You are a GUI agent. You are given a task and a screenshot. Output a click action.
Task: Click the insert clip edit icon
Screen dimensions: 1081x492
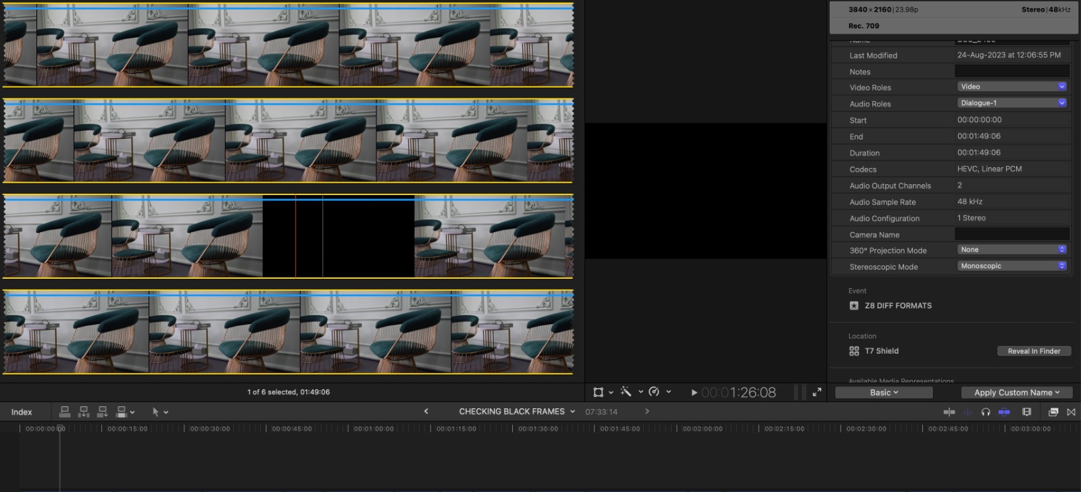[x=84, y=411]
